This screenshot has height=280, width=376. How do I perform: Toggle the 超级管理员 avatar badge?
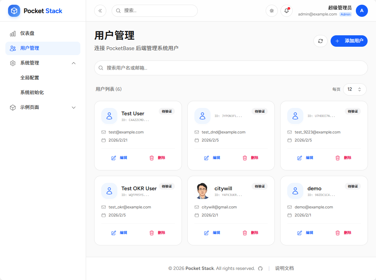(x=362, y=11)
